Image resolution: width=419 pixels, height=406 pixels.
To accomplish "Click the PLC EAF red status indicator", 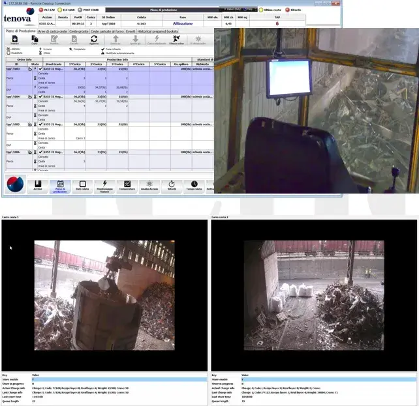I will tap(41, 10).
